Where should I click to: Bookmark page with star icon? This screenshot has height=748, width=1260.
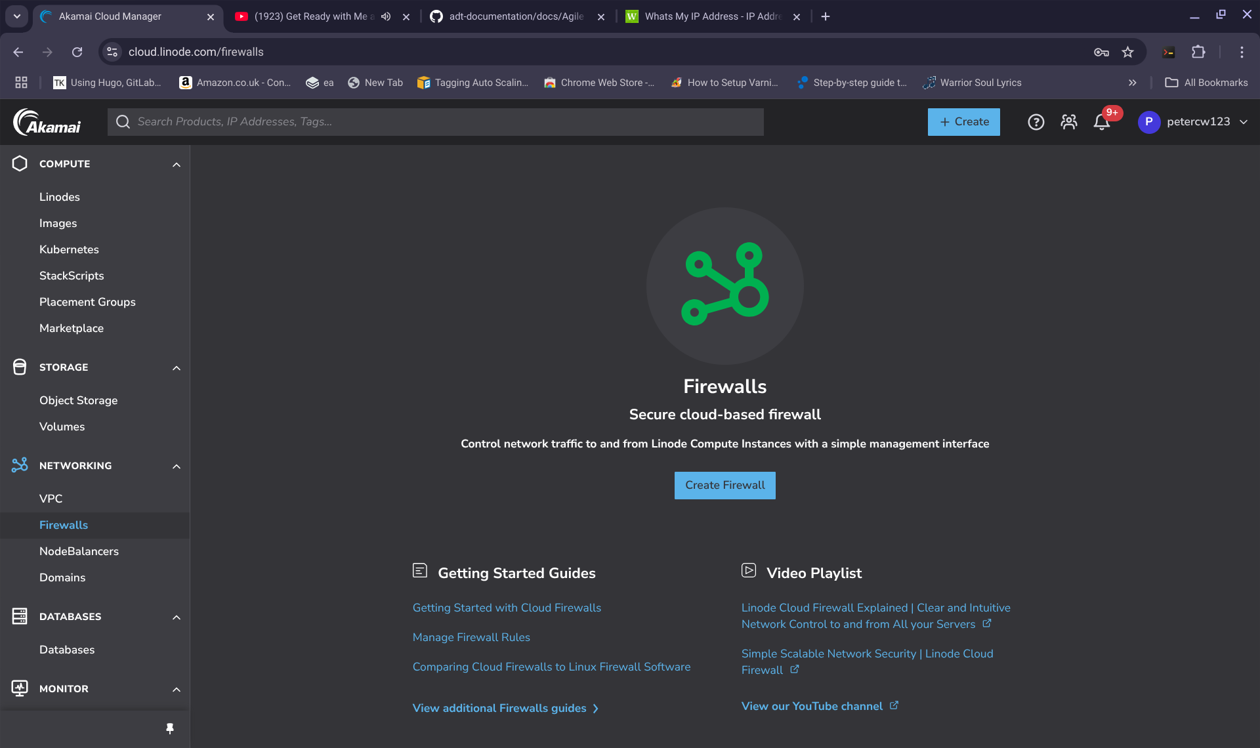pos(1127,52)
